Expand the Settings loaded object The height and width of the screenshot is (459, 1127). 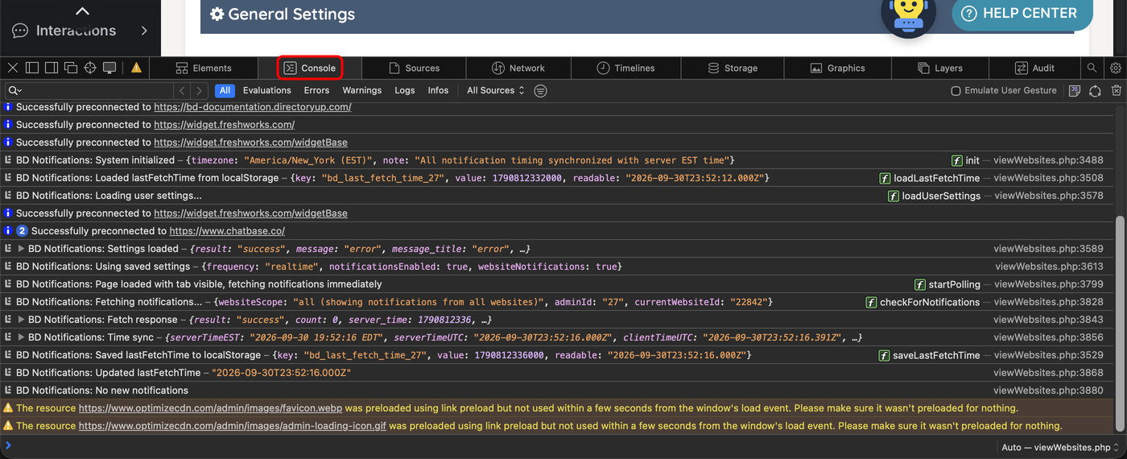click(x=21, y=249)
